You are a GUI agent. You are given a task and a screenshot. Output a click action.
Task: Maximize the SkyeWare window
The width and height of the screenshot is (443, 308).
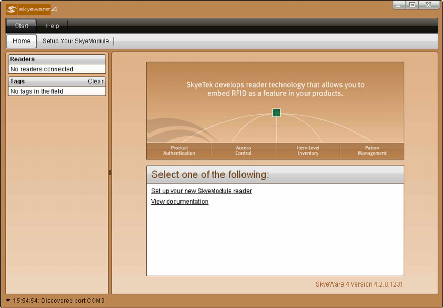tap(412, 5)
